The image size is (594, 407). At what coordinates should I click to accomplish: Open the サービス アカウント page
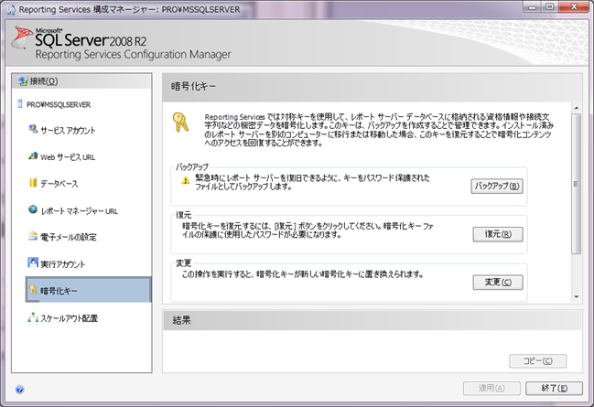pyautogui.click(x=68, y=131)
